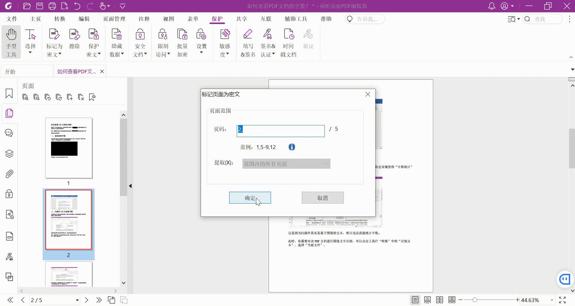Open the attachments panel in sidebar
This screenshot has width=575, height=306.
point(9,174)
